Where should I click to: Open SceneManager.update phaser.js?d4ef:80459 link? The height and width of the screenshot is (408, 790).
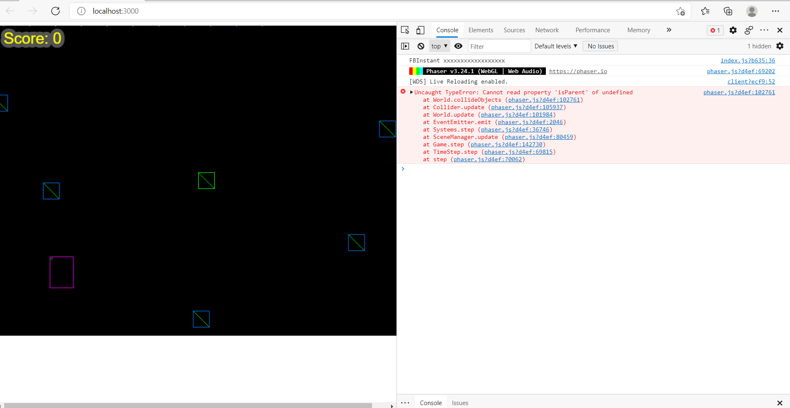coord(539,137)
